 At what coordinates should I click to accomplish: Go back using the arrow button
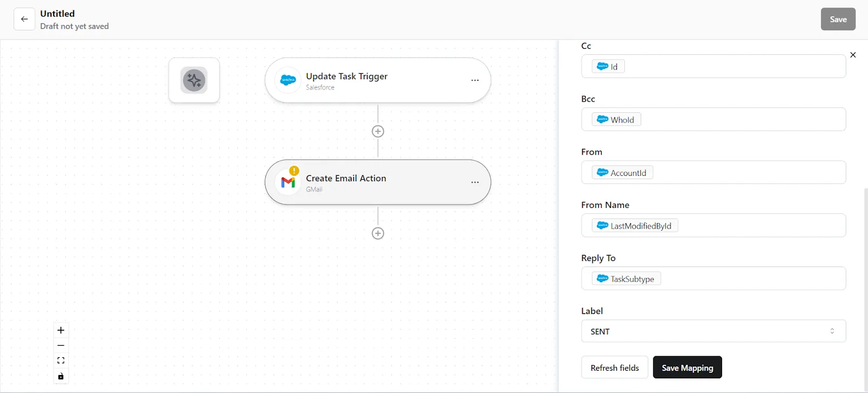24,19
